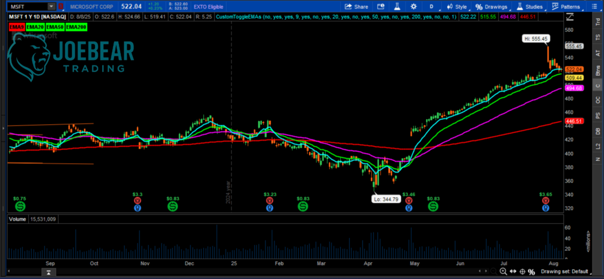
Task: Click the percent icon in bottom bar
Action: 532,272
